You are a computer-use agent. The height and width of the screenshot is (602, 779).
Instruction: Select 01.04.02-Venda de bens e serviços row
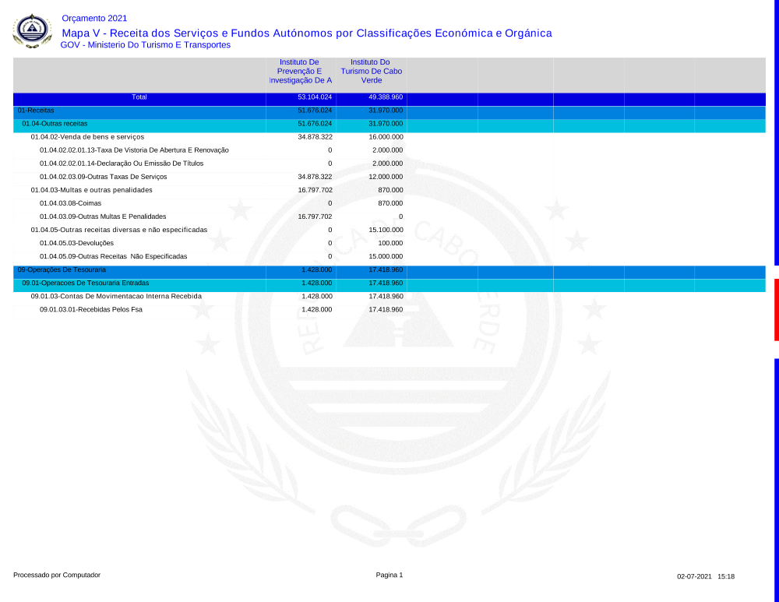(87, 137)
